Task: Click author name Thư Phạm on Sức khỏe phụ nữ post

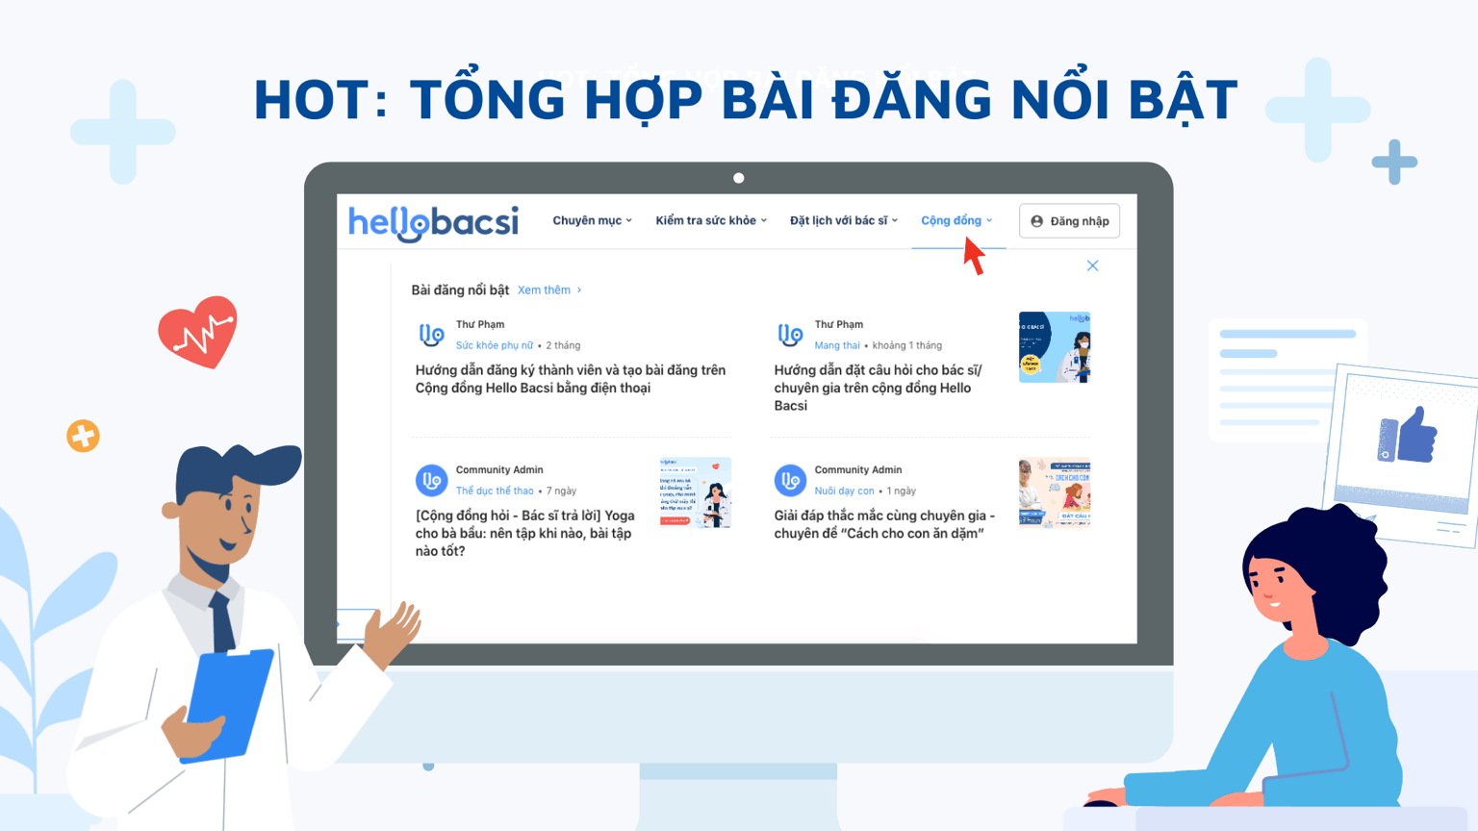Action: [480, 325]
